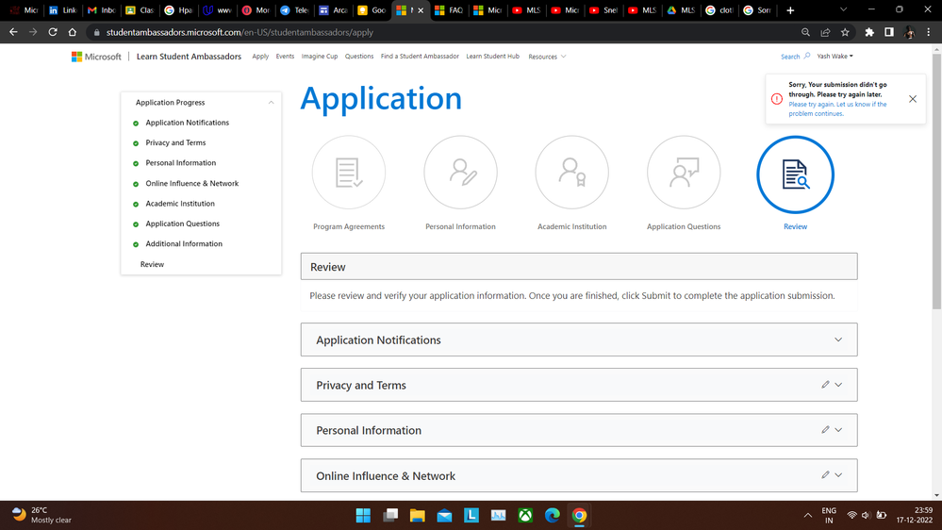Viewport: 942px width, 530px height.
Task: Switch to the LinkedIn browser tab
Action: point(62,10)
